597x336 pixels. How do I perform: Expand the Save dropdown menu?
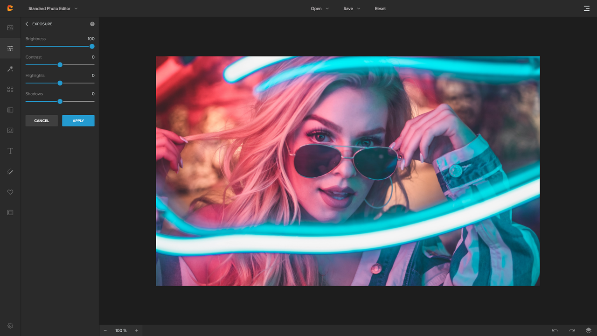[352, 8]
